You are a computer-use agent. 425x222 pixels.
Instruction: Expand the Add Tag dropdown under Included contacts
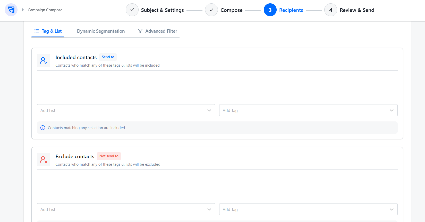[308, 110]
